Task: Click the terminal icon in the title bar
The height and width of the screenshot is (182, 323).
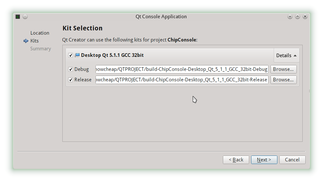Action: coord(18,17)
